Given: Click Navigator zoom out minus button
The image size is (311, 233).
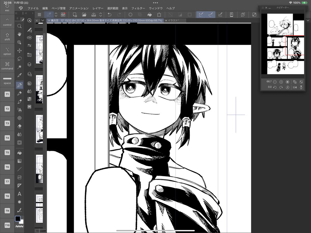Looking at the screenshot, I should pos(275,82).
